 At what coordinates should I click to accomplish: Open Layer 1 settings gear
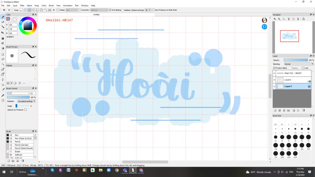[x=309, y=86]
